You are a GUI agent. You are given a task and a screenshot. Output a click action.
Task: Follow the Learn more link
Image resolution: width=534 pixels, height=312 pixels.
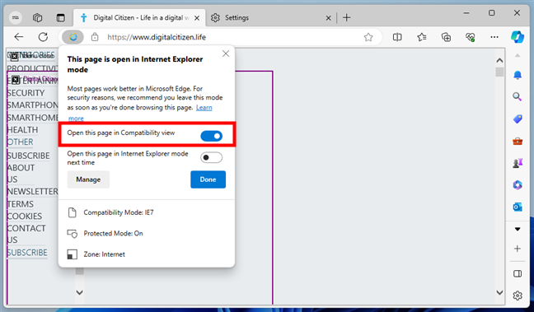[x=204, y=108]
